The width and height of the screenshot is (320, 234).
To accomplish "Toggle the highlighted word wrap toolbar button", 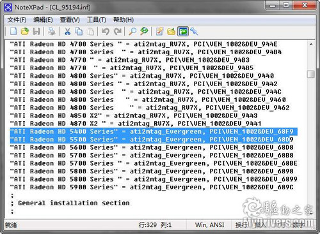I will point(183,31).
